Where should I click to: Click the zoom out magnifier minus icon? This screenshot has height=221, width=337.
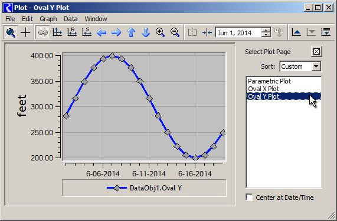tap(175, 32)
